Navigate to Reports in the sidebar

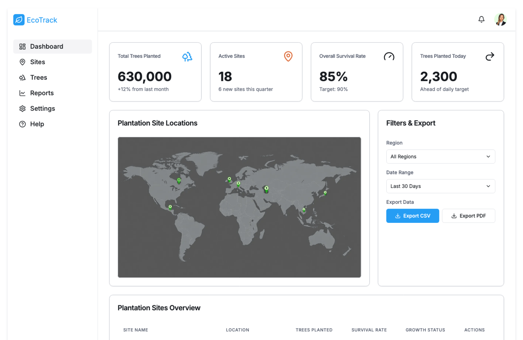point(42,93)
